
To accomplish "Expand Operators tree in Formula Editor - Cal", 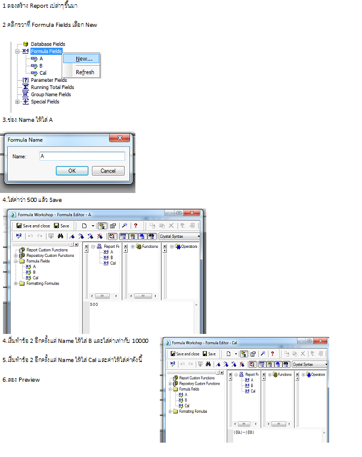I will [303, 375].
